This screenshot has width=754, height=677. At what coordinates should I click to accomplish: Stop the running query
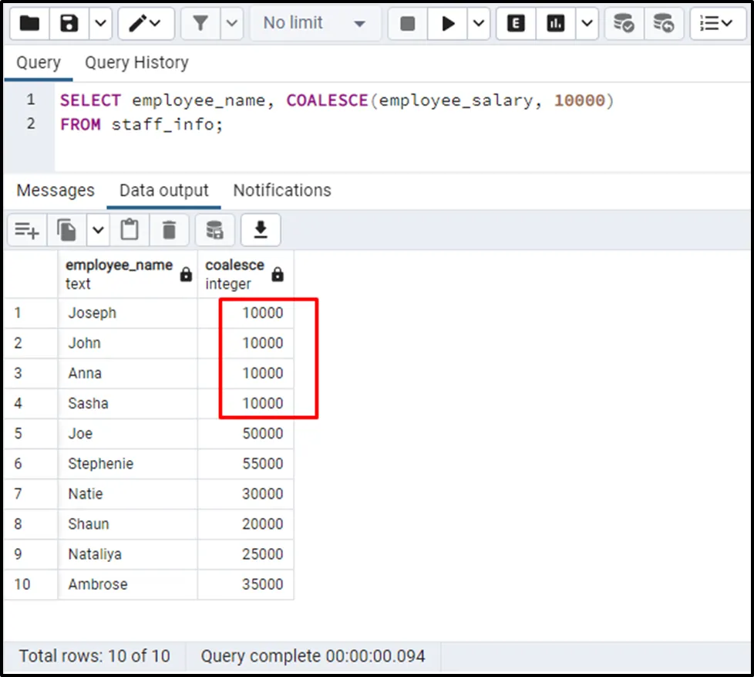pyautogui.click(x=408, y=23)
